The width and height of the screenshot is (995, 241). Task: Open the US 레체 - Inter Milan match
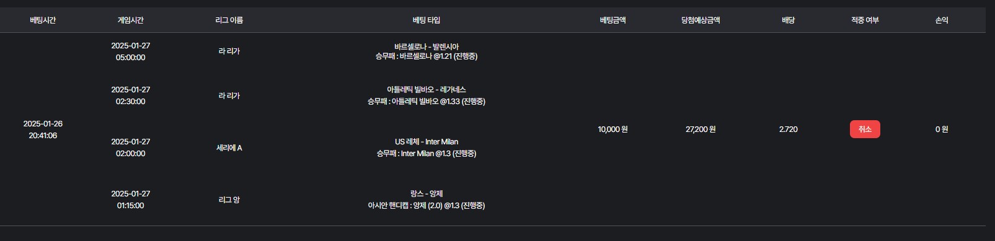[x=427, y=141]
